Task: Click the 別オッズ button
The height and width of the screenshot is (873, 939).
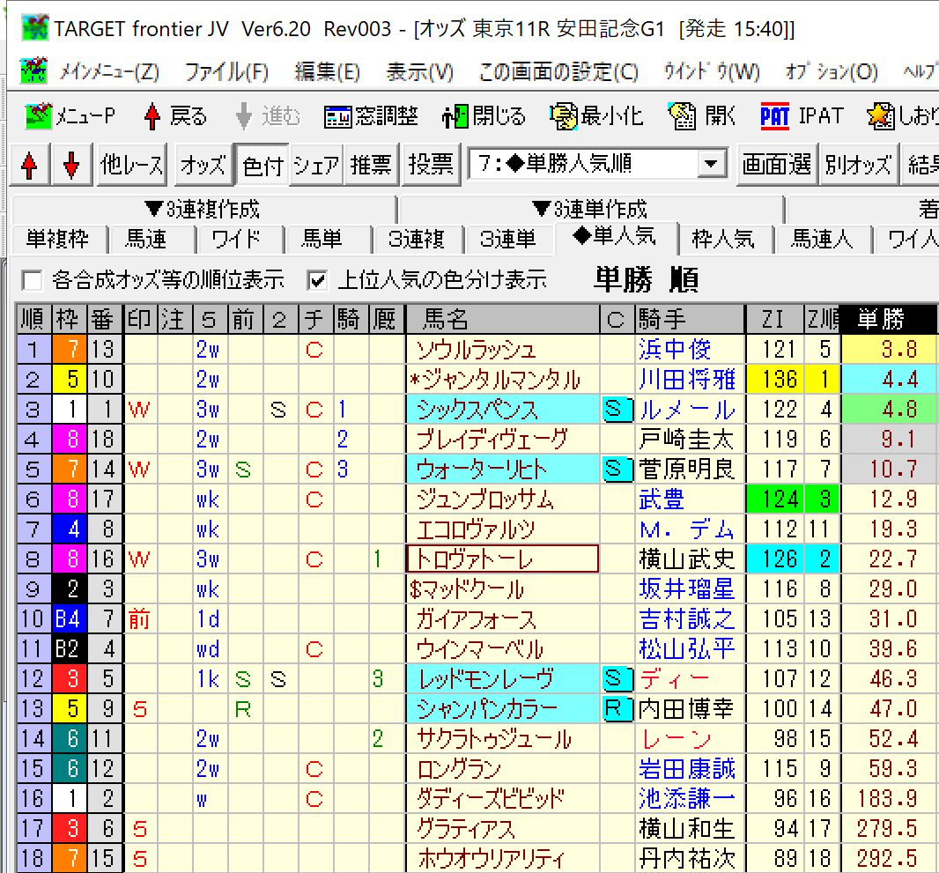Action: click(x=858, y=165)
